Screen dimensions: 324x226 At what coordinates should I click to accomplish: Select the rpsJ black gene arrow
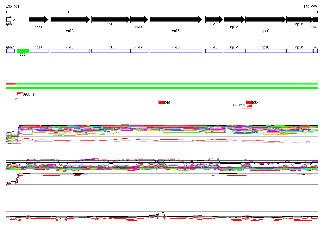pos(39,20)
